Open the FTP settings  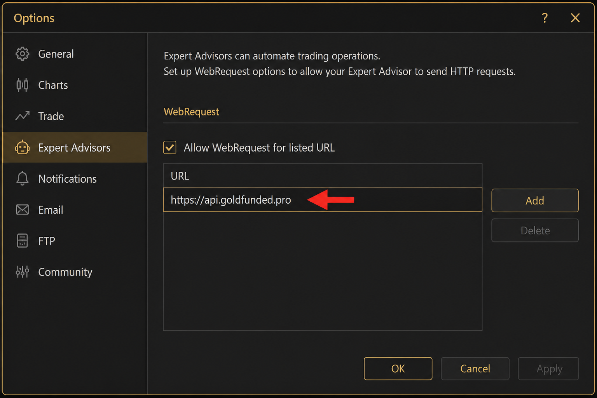75,241
